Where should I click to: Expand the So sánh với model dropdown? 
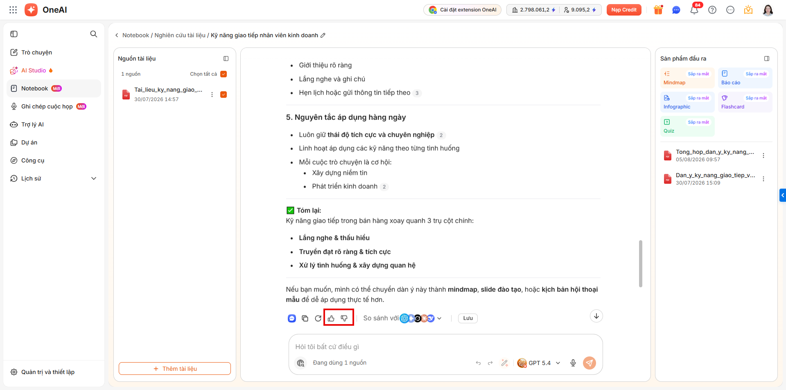click(439, 318)
